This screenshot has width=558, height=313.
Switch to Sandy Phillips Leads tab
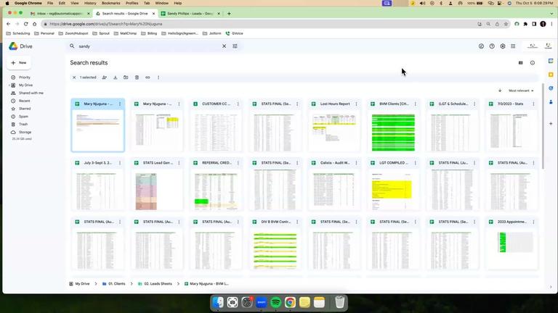pyautogui.click(x=190, y=14)
